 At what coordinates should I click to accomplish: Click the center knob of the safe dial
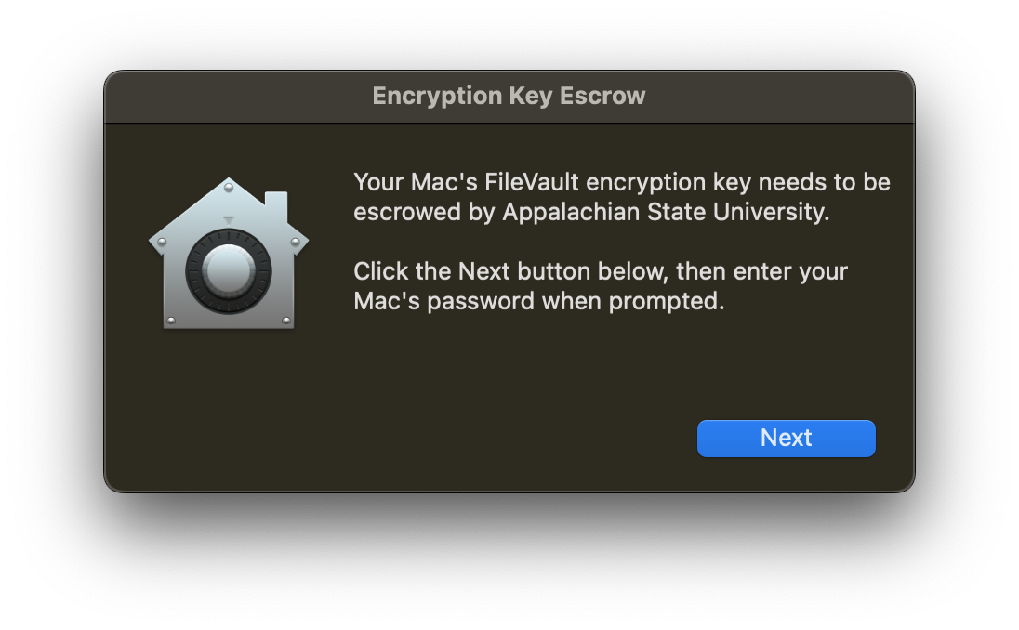[x=229, y=271]
